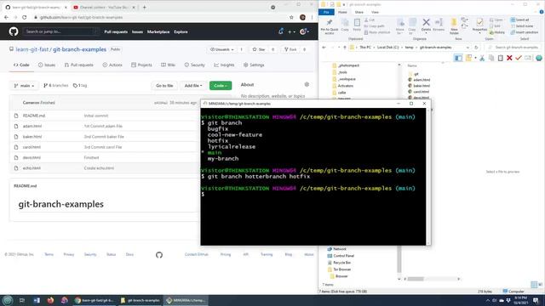Image resolution: width=545 pixels, height=306 pixels.
Task: Switch to Share tab in File Explorer ribbon
Action: (x=359, y=12)
